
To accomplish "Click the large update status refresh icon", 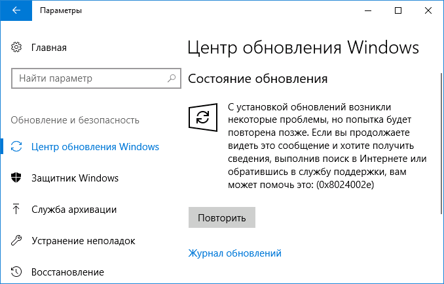I will [203, 118].
